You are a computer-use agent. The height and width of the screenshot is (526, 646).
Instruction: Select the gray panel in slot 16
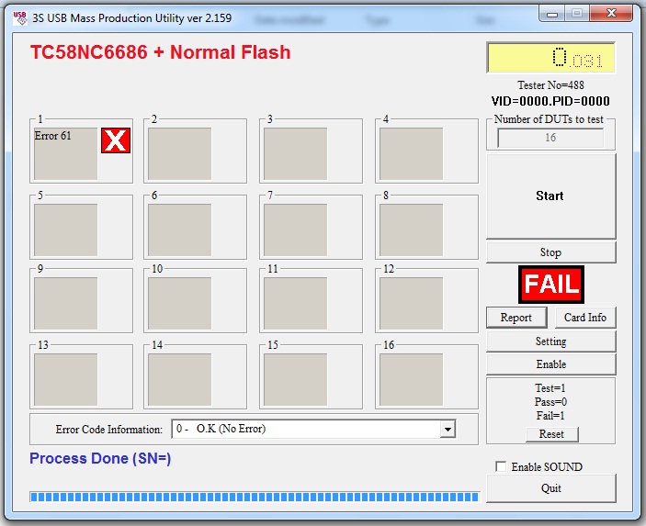[411, 379]
